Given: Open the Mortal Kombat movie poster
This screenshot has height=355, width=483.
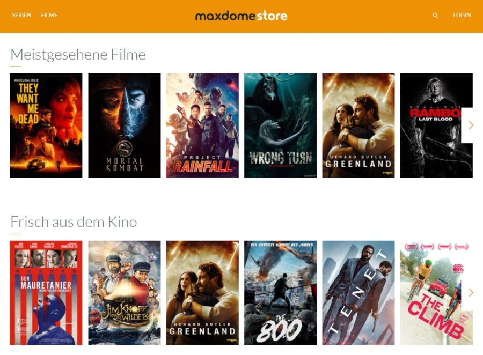Looking at the screenshot, I should point(125,125).
